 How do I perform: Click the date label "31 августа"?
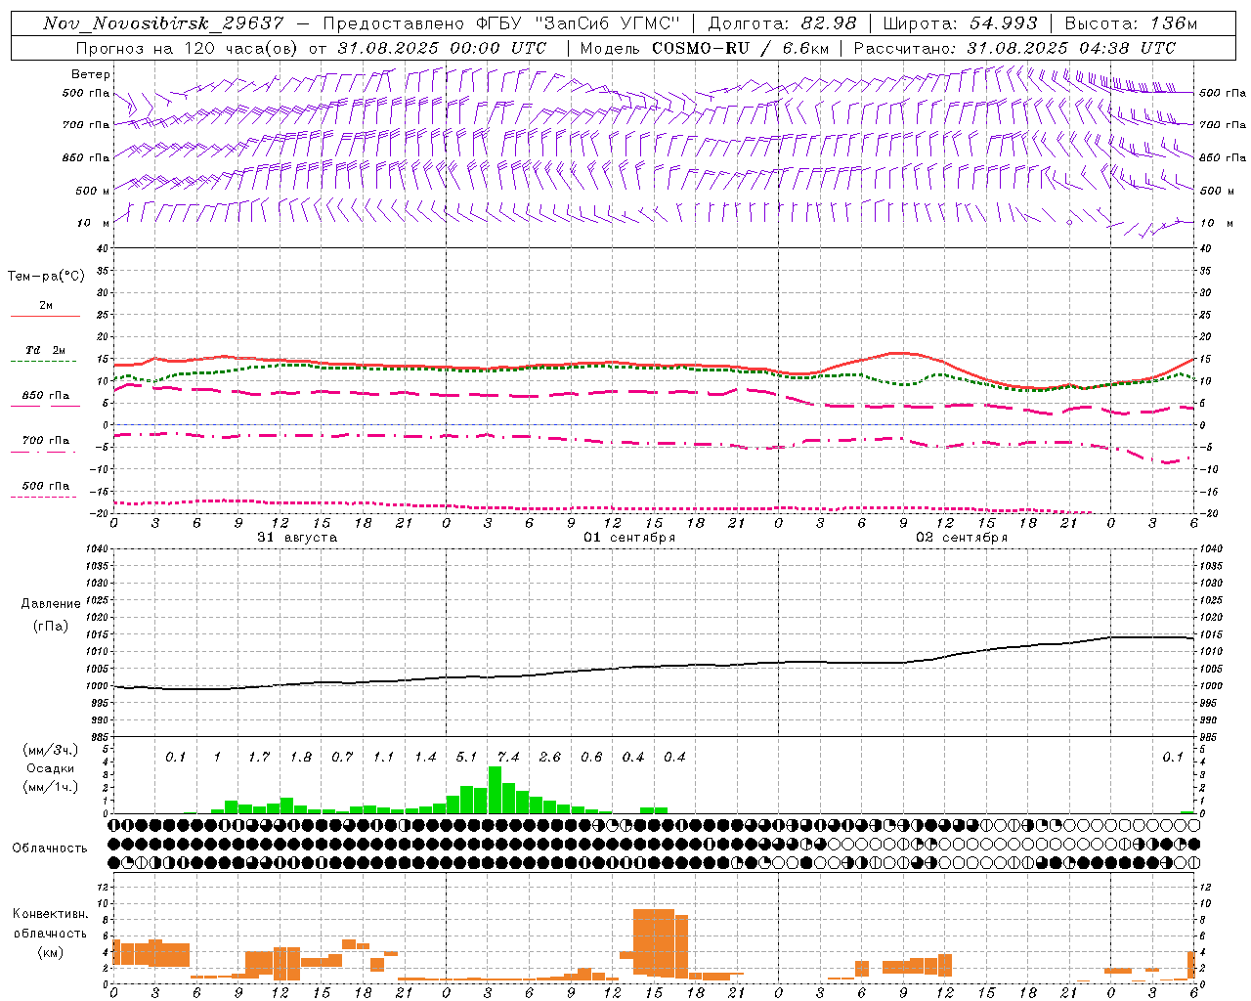pos(297,538)
